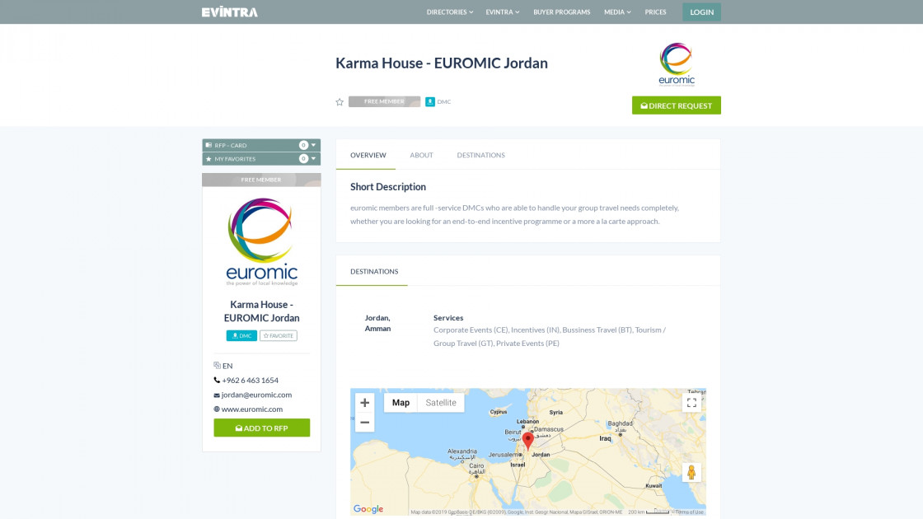Toggle the Map view on the map widget
The height and width of the screenshot is (519, 923).
click(401, 402)
